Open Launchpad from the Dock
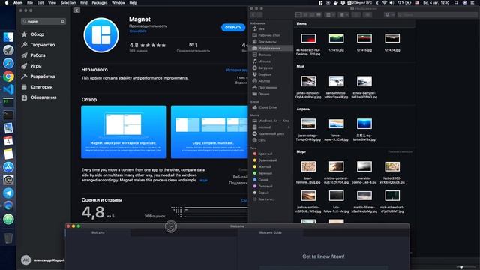 [8, 50]
